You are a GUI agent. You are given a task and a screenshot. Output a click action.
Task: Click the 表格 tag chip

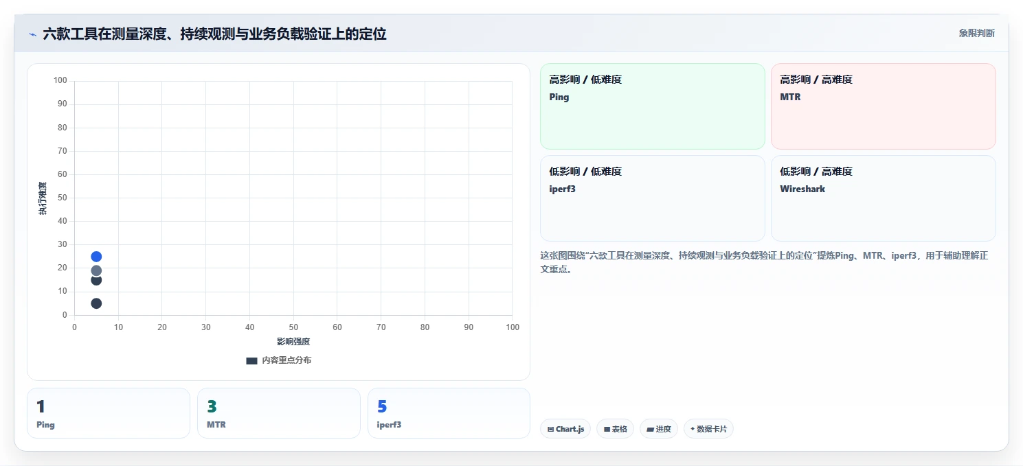point(615,429)
